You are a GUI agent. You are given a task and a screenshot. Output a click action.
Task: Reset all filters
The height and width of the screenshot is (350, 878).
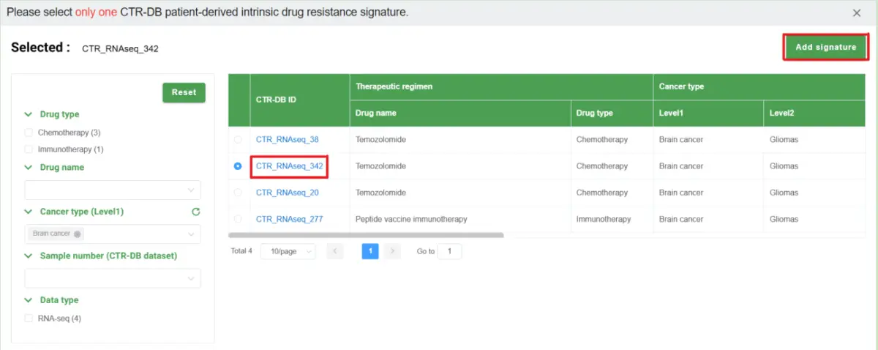pyautogui.click(x=184, y=92)
